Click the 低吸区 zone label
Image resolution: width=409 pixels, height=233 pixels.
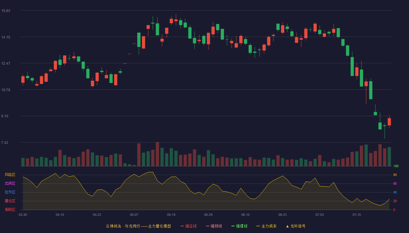click(x=10, y=209)
